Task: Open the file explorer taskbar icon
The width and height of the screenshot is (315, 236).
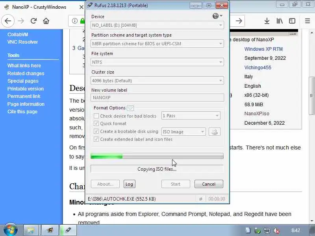Action: tap(31, 230)
